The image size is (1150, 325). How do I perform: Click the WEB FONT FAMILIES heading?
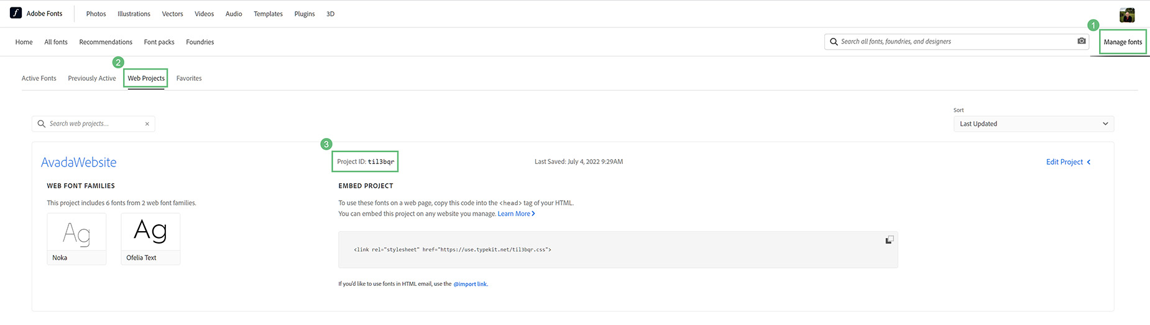[x=81, y=186]
